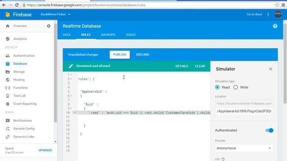Collapse the fold arrow on line 6
Image resolution: width=287 pixels, height=161 pixels.
coord(71,96)
